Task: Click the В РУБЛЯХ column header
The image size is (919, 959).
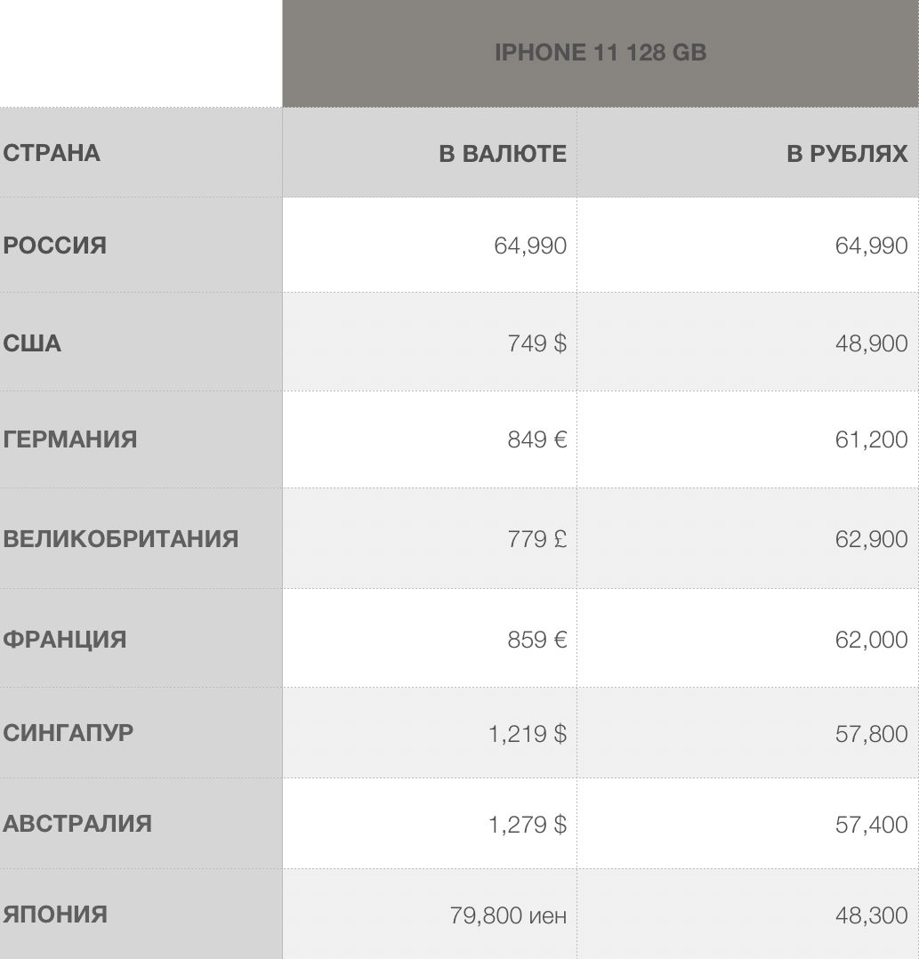Action: (x=847, y=154)
